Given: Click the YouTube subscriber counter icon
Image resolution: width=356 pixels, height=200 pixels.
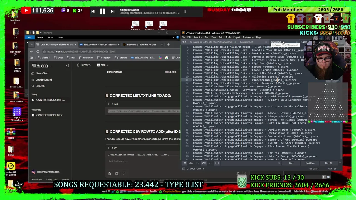Looking at the screenshot, I should [26, 11].
